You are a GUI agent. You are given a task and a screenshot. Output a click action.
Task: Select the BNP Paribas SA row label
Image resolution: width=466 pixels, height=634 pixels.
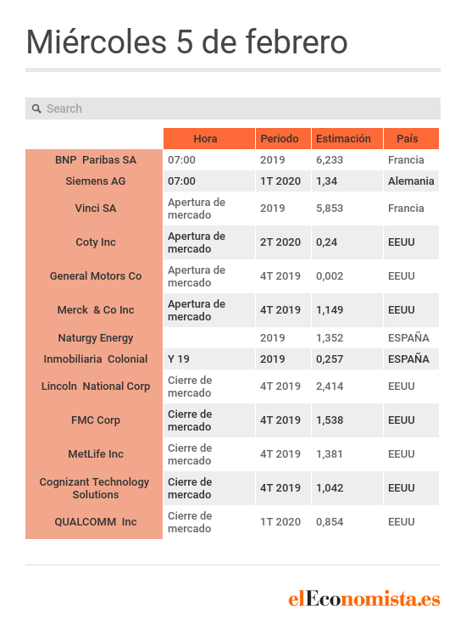(94, 160)
